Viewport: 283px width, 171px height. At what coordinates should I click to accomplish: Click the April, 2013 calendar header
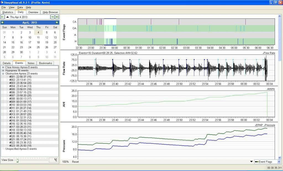(30, 23)
